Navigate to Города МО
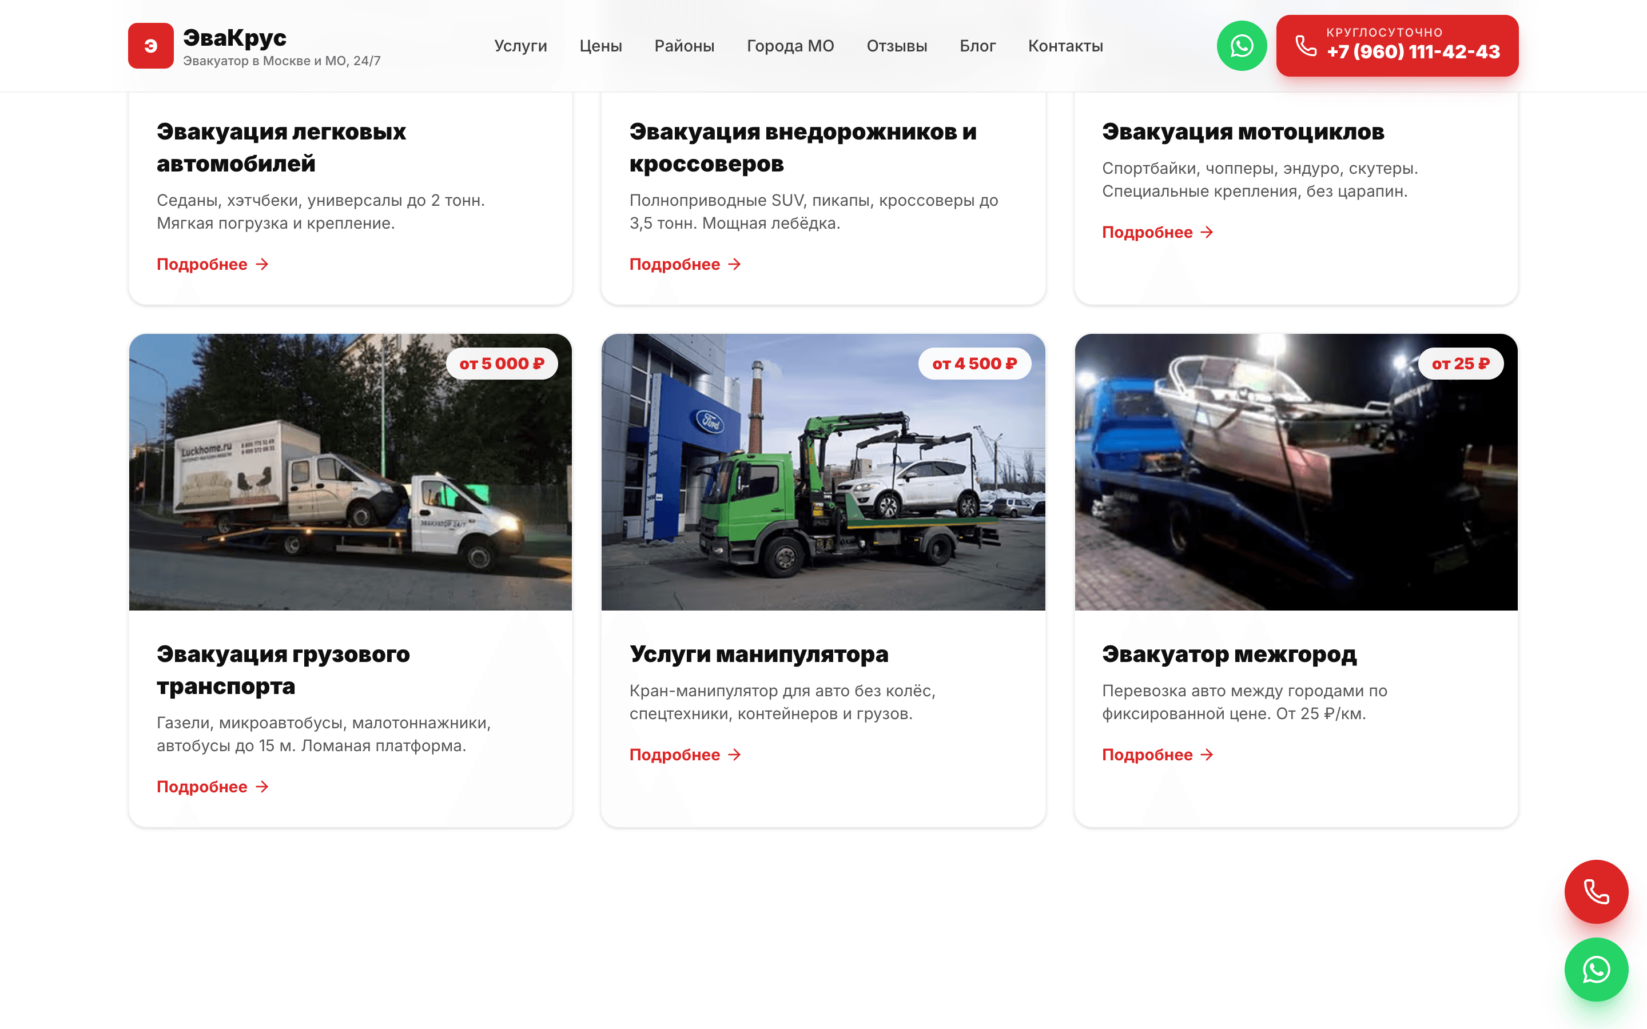1647x1029 pixels. (790, 46)
